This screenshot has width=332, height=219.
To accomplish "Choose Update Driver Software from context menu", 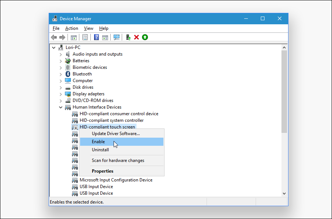I will (x=121, y=134).
